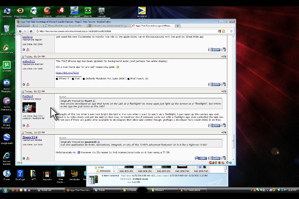Toggle multi-quote on kselano's post
Screen dimensions: 299x199
pyautogui.click(x=224, y=49)
